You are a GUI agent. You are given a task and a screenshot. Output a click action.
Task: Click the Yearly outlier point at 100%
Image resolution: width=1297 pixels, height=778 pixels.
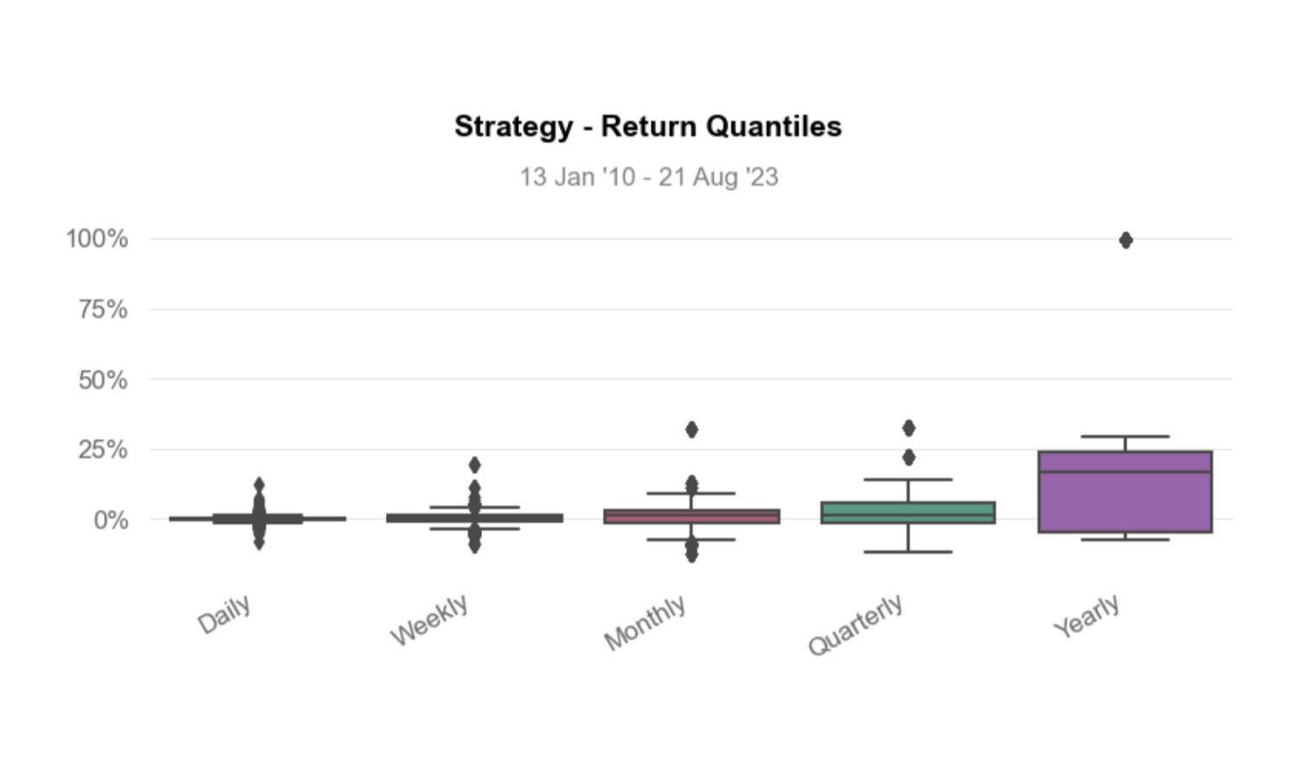pyautogui.click(x=1125, y=241)
